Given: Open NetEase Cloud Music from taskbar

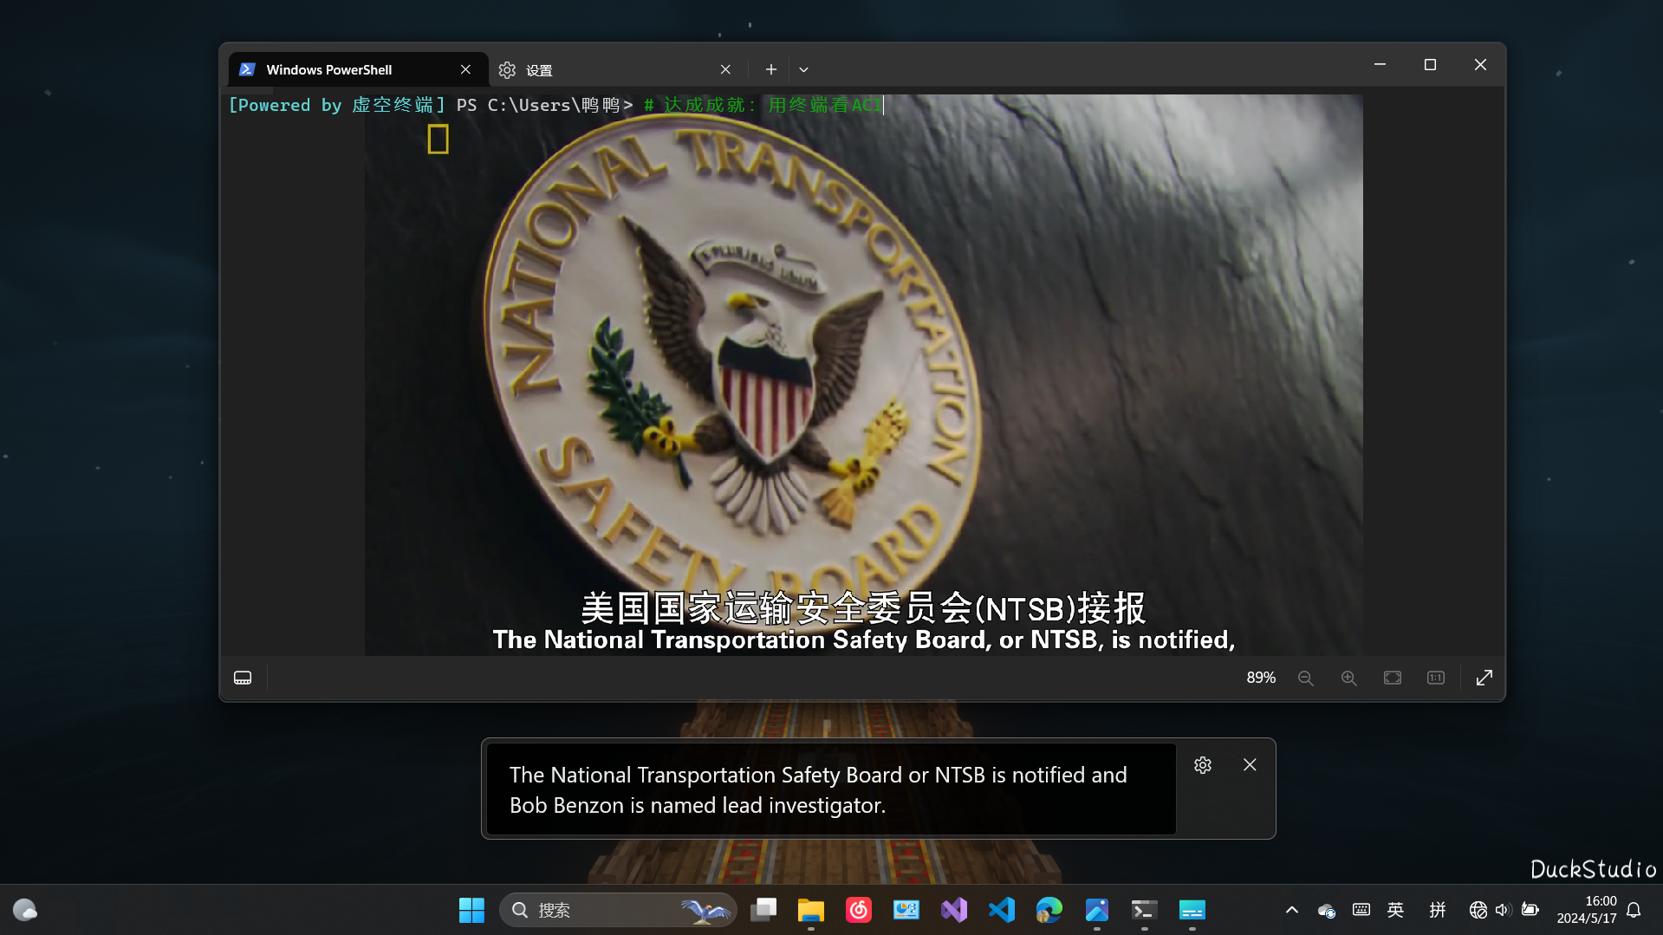Looking at the screenshot, I should pos(859,910).
